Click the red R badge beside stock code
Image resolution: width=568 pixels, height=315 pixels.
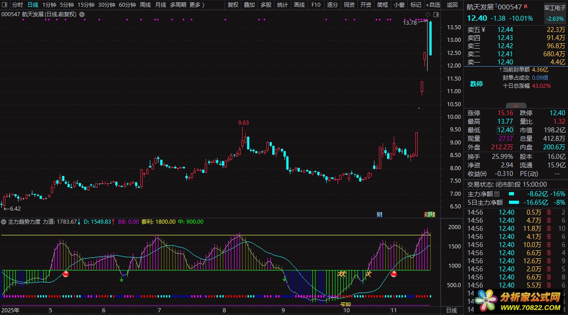526,6
